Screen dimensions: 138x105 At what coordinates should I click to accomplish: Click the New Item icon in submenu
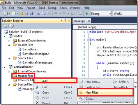tap(81, 82)
